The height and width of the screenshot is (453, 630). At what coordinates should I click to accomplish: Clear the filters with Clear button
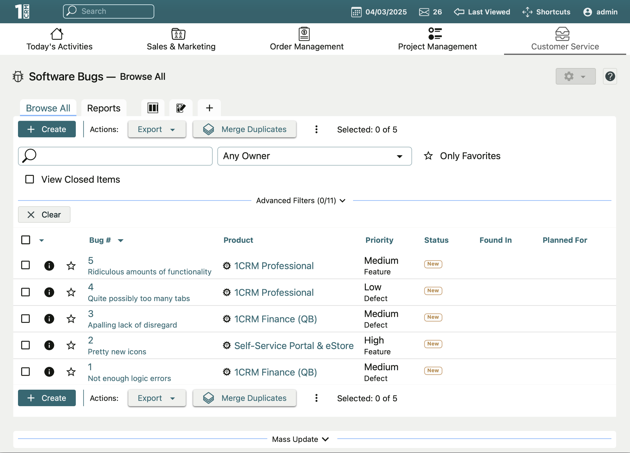coord(44,214)
